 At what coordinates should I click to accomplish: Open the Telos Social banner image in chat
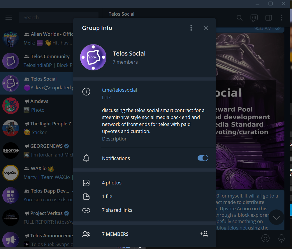click(250, 111)
